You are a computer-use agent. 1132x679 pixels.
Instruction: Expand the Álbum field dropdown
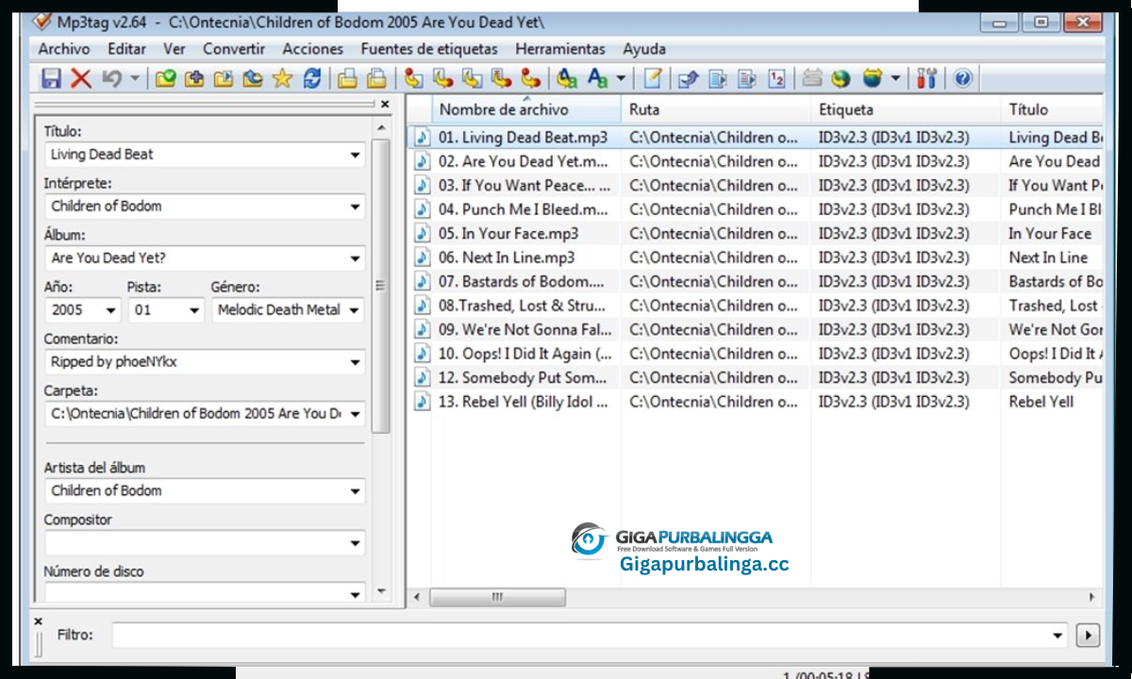click(x=356, y=258)
